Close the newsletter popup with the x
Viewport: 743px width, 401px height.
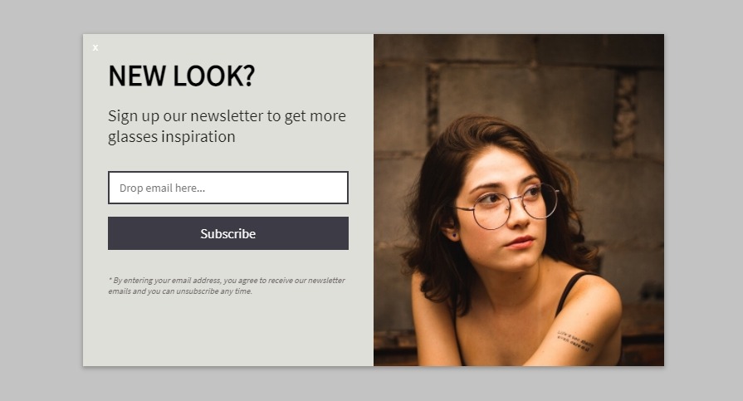pyautogui.click(x=95, y=47)
